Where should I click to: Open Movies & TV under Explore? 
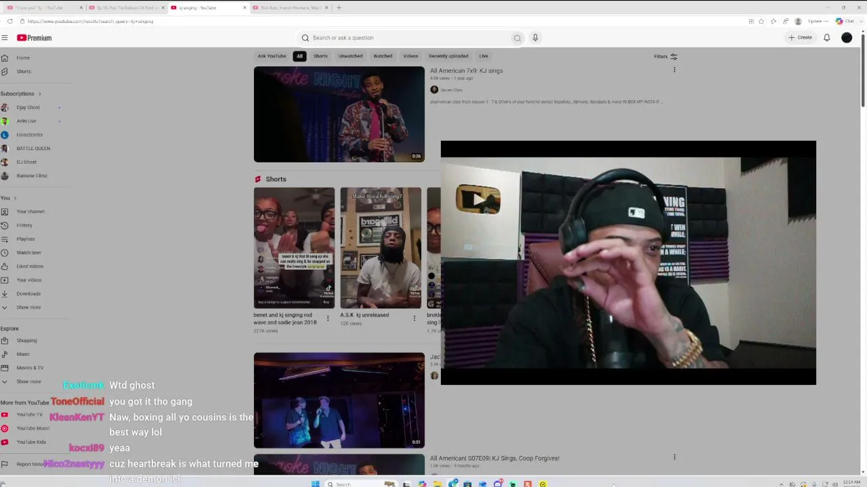30,368
